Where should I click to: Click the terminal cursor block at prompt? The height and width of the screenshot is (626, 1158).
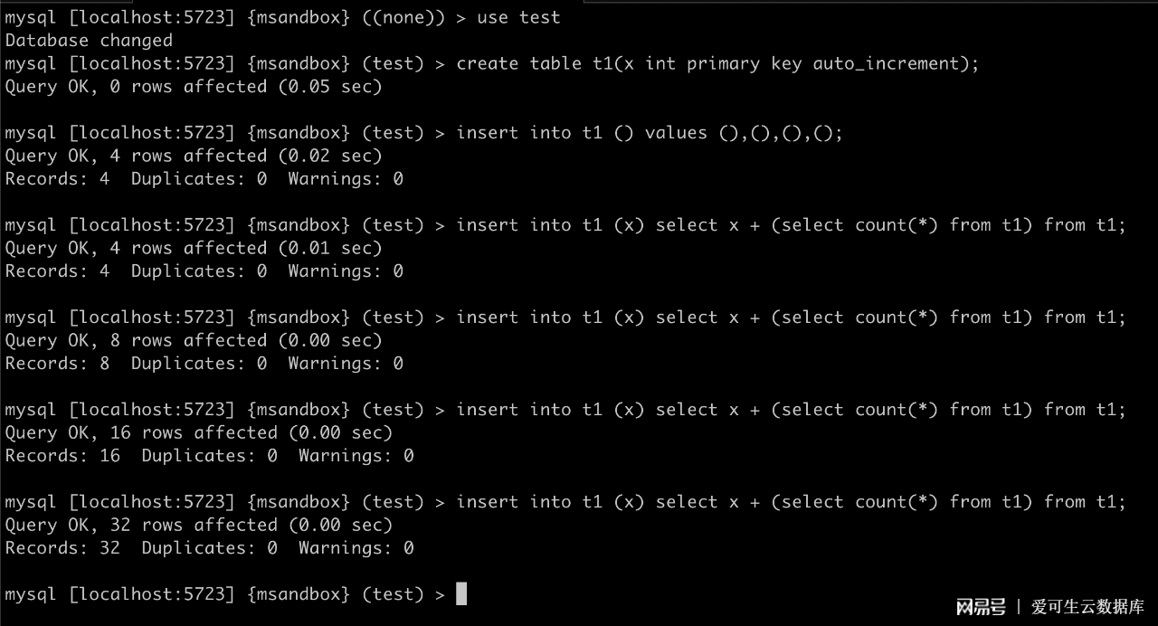click(x=461, y=594)
